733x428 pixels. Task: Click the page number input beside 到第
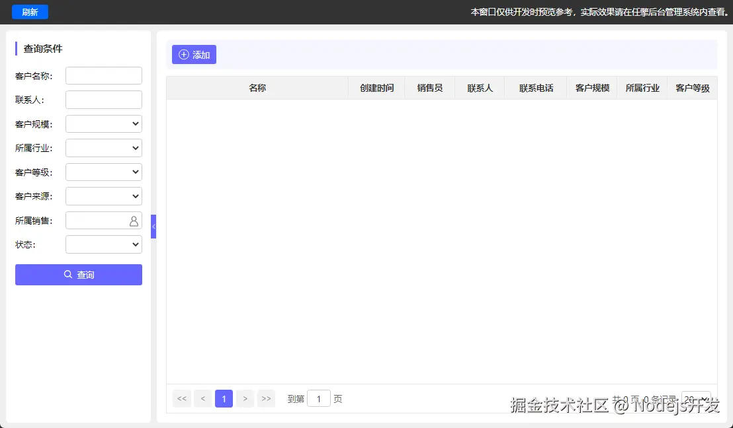click(319, 398)
